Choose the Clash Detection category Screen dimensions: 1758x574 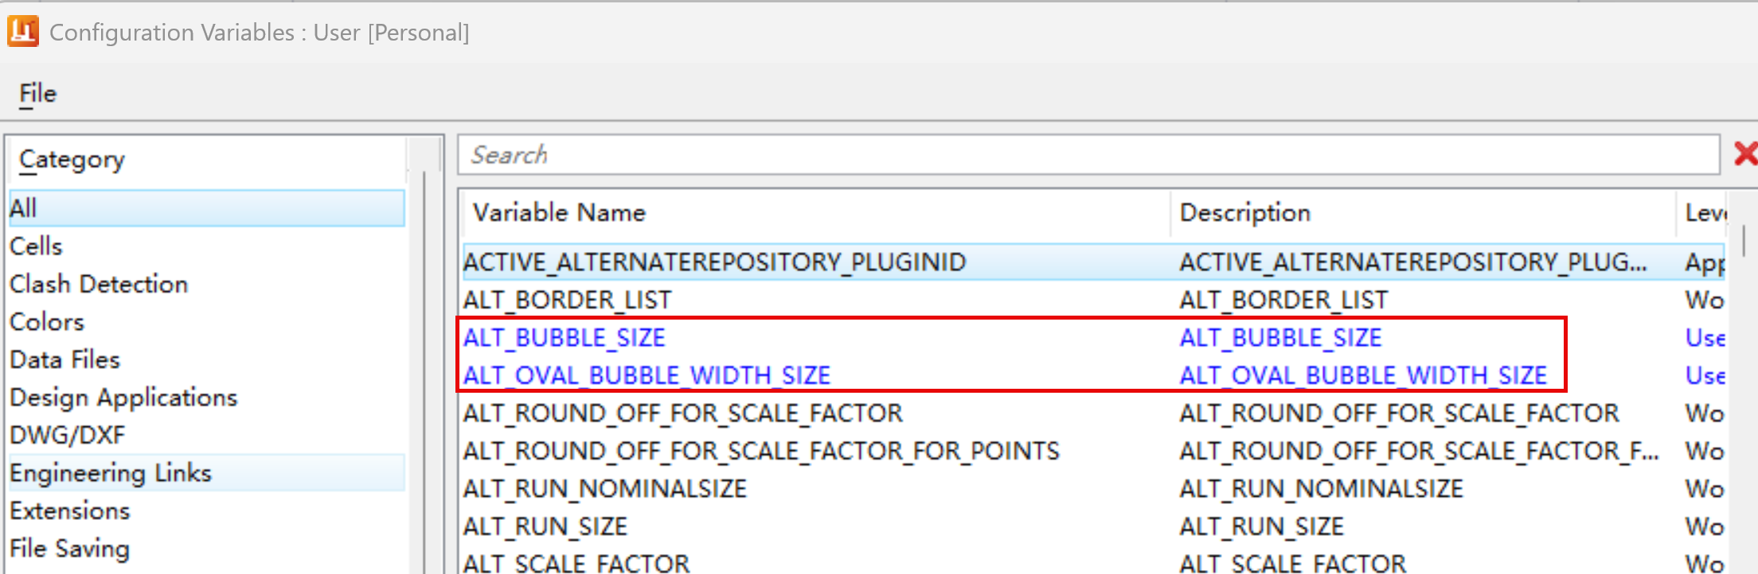[99, 285]
